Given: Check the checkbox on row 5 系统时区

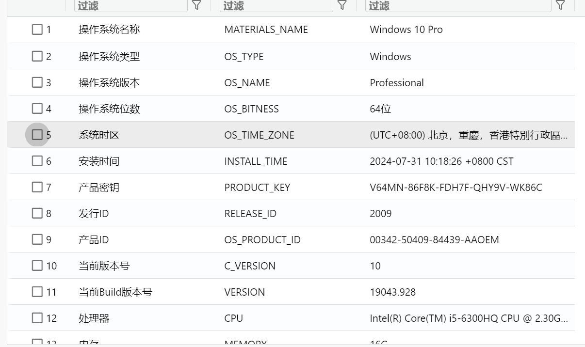Looking at the screenshot, I should [37, 134].
